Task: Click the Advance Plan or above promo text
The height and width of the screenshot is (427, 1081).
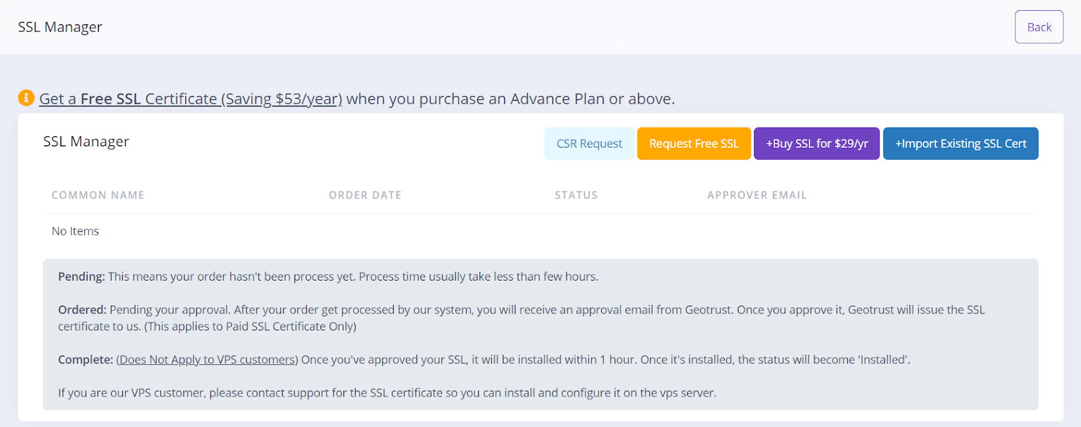Action: pyautogui.click(x=510, y=99)
